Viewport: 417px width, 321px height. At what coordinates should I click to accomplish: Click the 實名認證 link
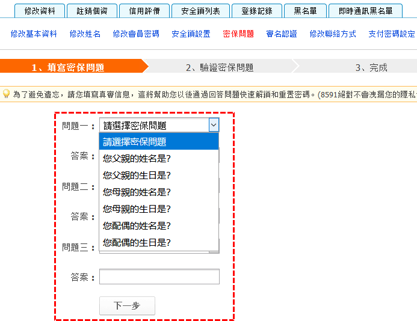click(x=282, y=34)
